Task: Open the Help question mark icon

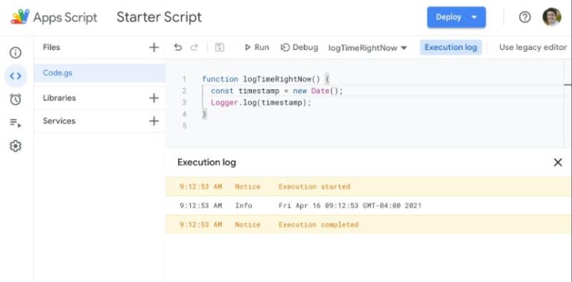Action: coord(524,17)
